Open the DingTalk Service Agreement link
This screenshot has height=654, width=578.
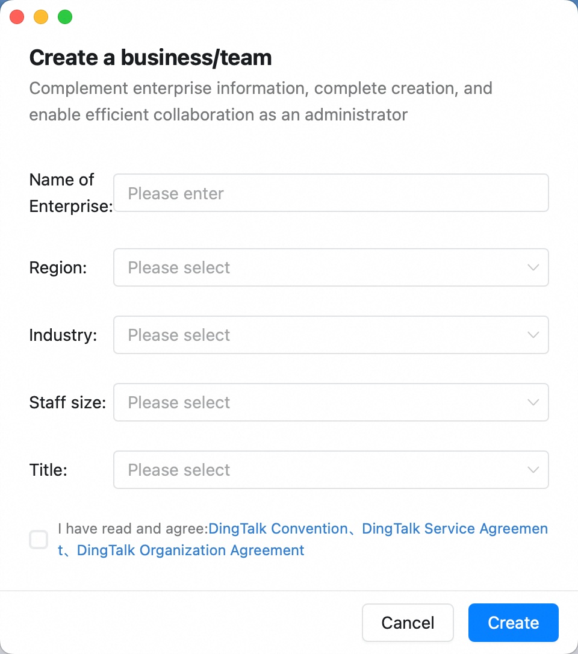[x=455, y=529]
